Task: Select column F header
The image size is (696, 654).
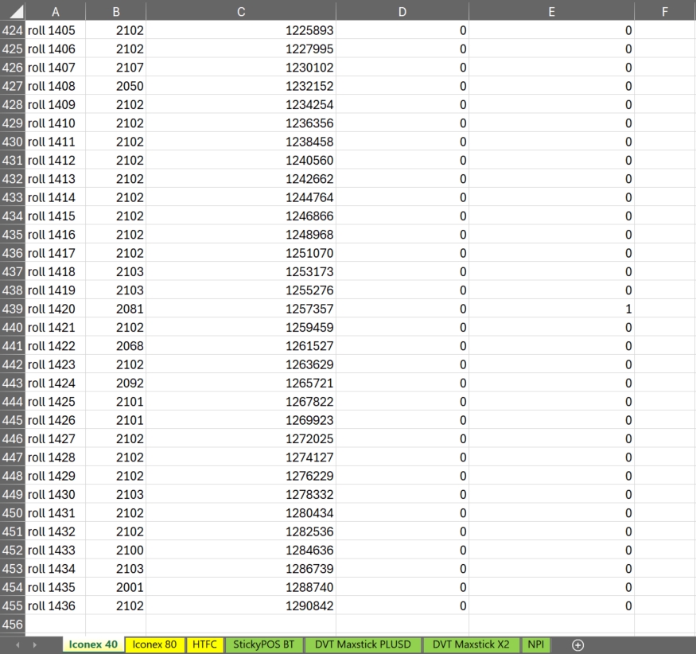Action: [665, 11]
